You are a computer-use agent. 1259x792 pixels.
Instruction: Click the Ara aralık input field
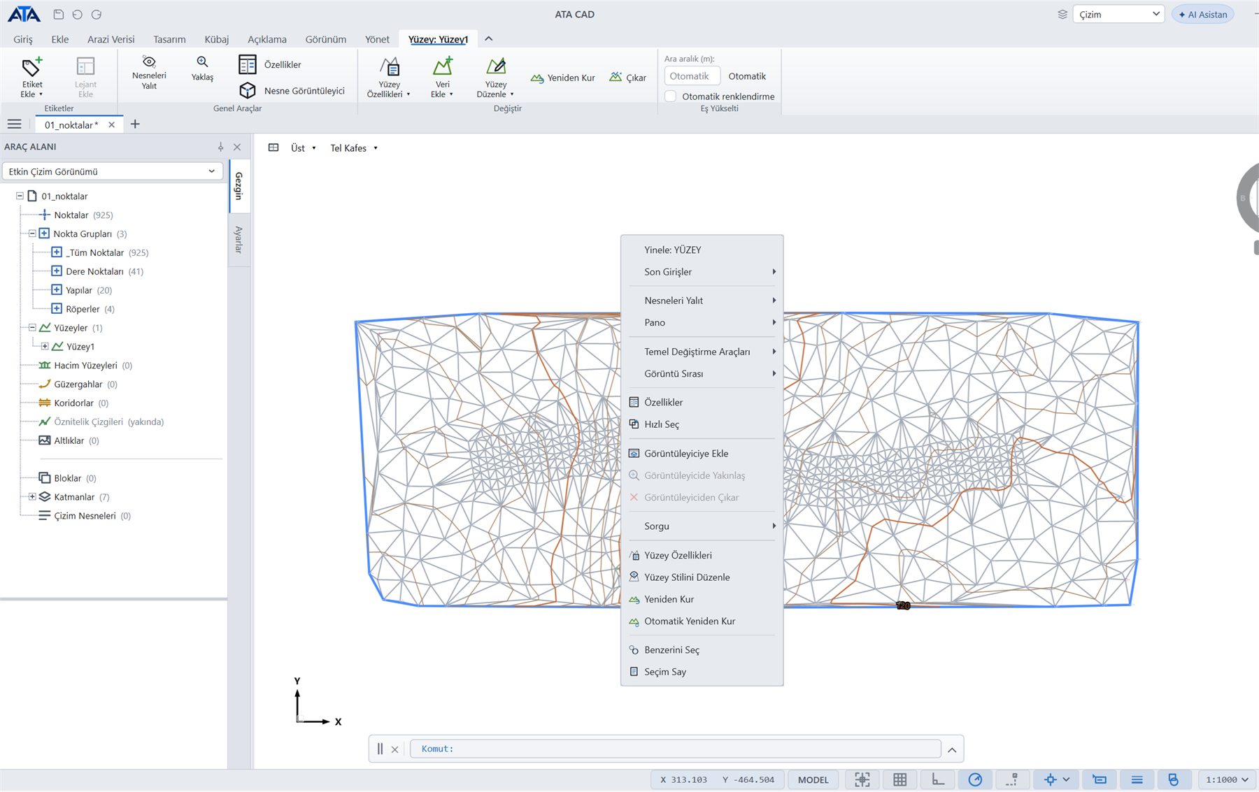(x=692, y=76)
